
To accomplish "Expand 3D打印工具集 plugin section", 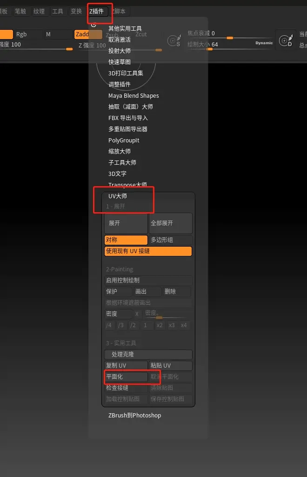I will (126, 74).
